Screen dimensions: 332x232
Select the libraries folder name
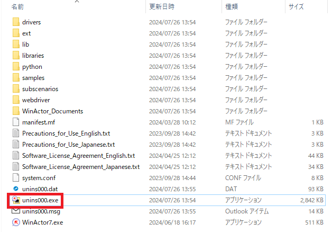tap(33, 56)
